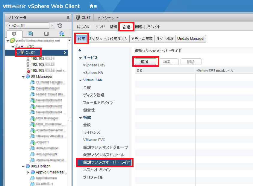253x186 pixels.
Task: Open vSphere DRS settings
Action: (x=94, y=65)
